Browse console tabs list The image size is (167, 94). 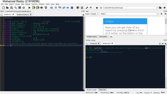coord(87,44)
